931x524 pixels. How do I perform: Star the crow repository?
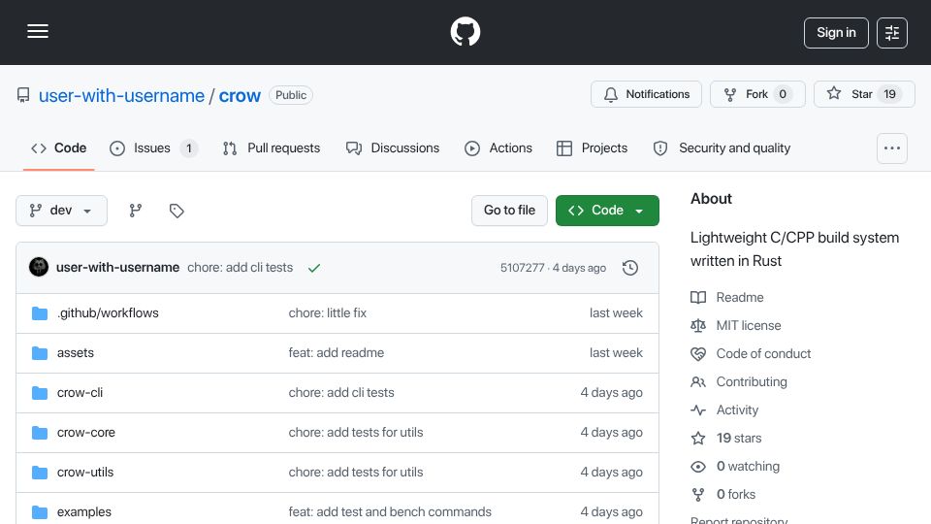click(864, 94)
